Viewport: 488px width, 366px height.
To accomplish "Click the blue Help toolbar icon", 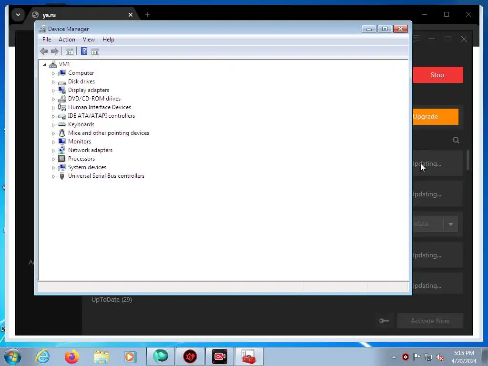I will click(x=84, y=51).
